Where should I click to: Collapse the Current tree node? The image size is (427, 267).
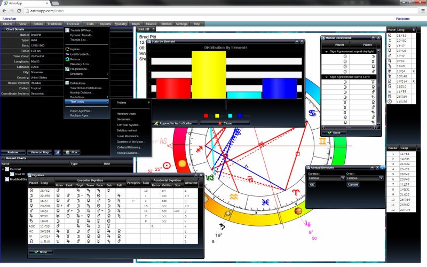(3, 169)
